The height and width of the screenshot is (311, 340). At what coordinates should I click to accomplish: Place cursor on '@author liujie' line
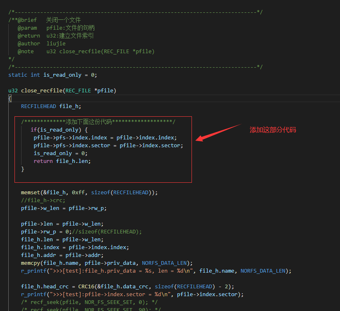pos(41,44)
